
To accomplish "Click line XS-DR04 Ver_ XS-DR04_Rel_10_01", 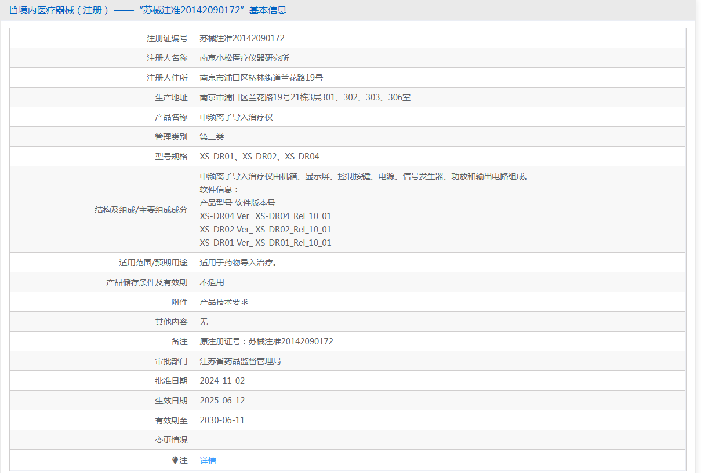I will coord(266,216).
